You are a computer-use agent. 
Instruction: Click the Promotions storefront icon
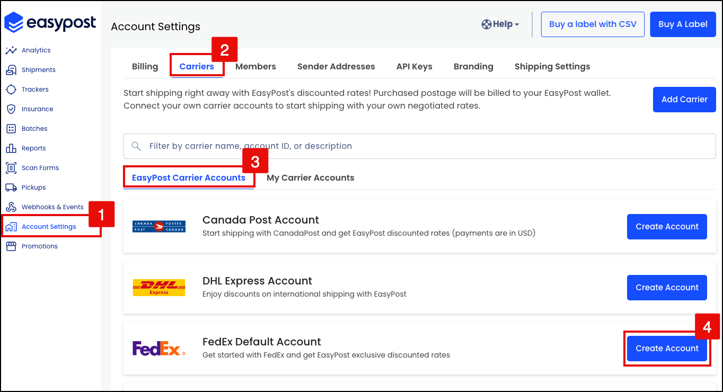[11, 246]
